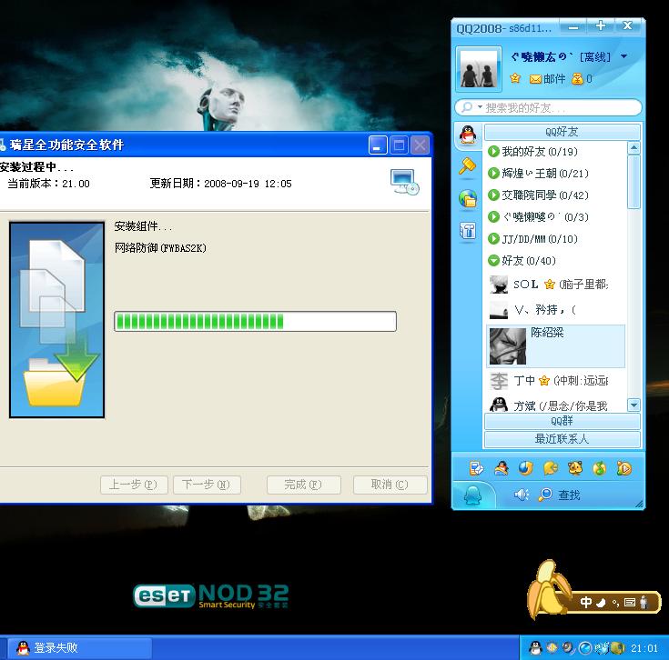Select the gold hammer side tab in QQ
This screenshot has height=660, width=669.
[467, 166]
